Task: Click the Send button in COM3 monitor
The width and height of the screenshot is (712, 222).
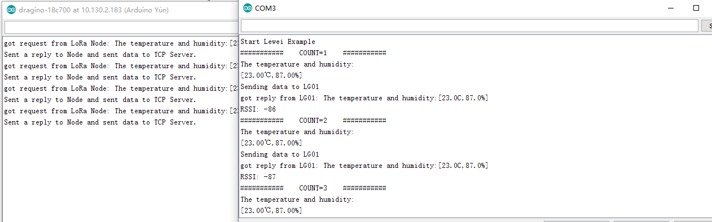Action: point(707,25)
